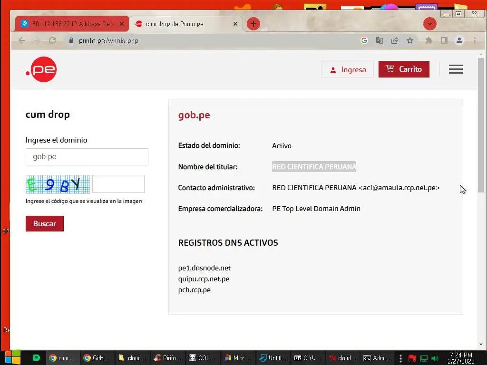Click the page vertical scrollbar thumb
The height and width of the screenshot is (365, 487).
481,125
